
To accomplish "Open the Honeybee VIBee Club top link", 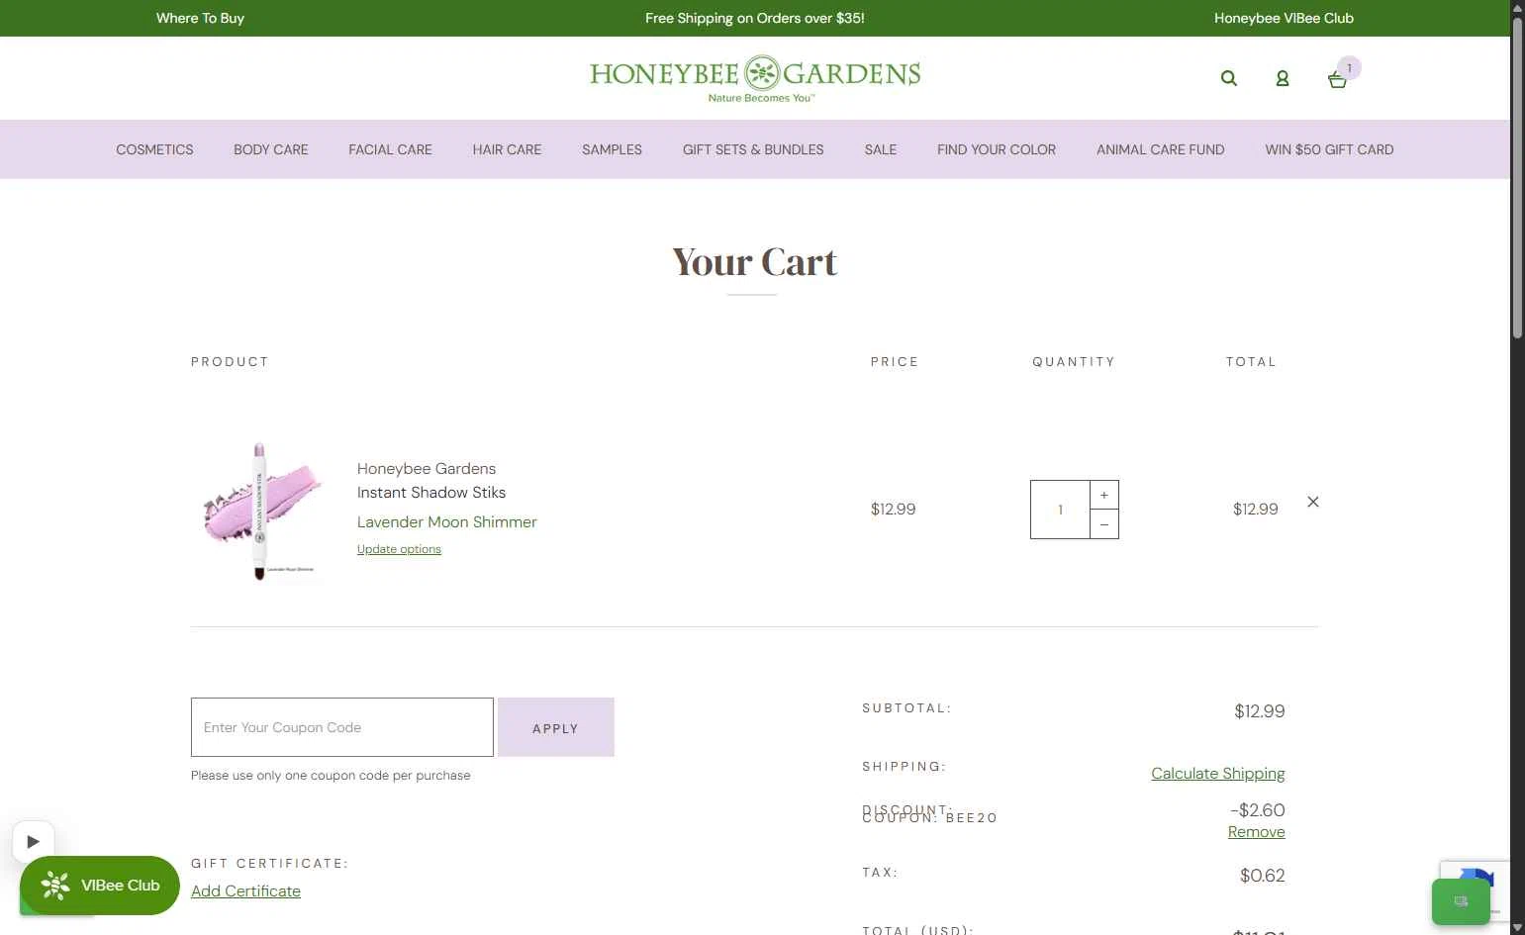I will (1284, 18).
